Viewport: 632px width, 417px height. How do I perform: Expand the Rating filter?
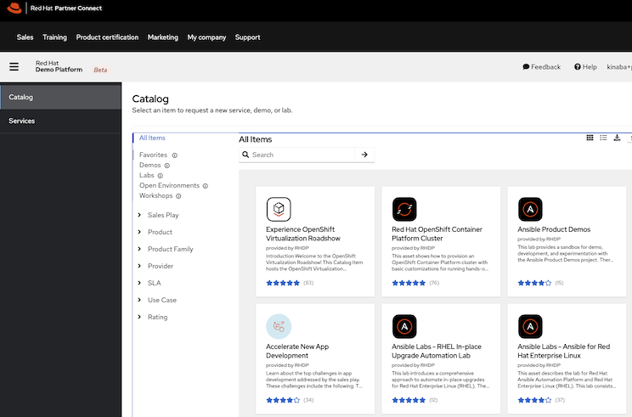click(153, 317)
